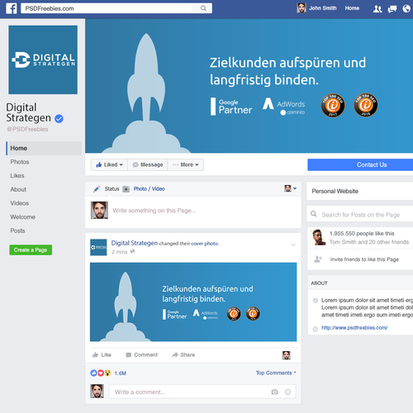The height and width of the screenshot is (413, 413).
Task: Open the messages icon in top bar
Action: [x=392, y=9]
